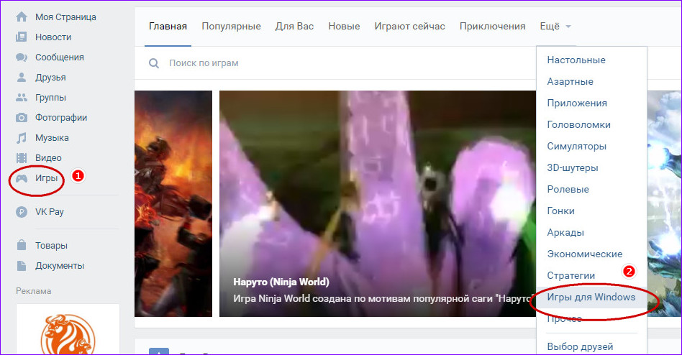Choose Игры для Windows from the dropdown

click(x=591, y=298)
